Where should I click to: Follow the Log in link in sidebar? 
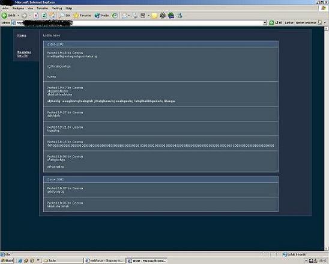tap(22, 56)
